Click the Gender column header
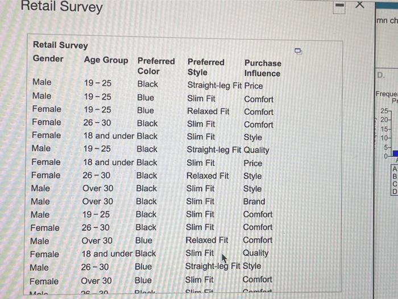Screen dimensions: 398x299 [48, 59]
